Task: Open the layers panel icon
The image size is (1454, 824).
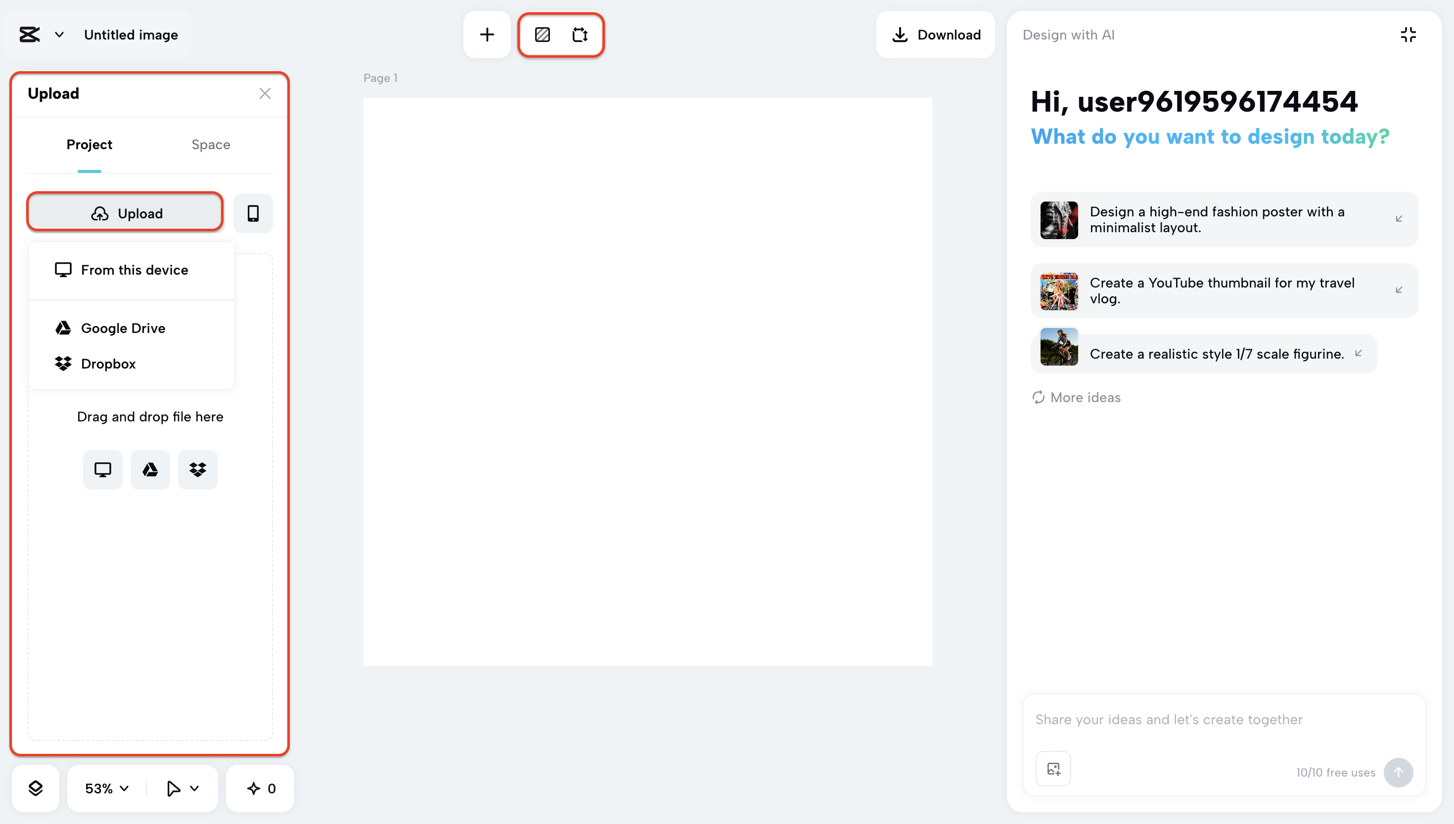Action: pos(35,788)
